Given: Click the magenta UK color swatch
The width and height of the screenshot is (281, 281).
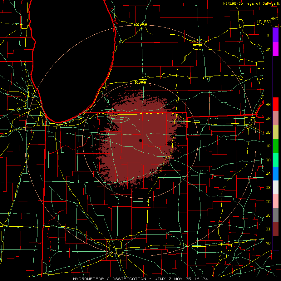Looking at the screenshot, I should (x=276, y=49).
